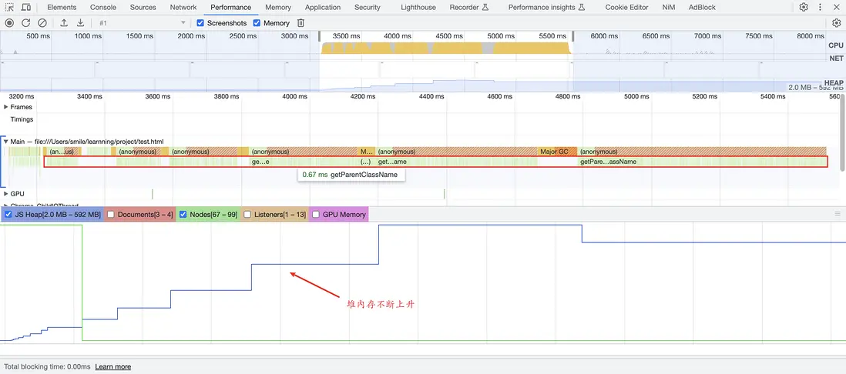This screenshot has width=846, height=374.
Task: Select the Performance tab
Action: [x=231, y=8]
